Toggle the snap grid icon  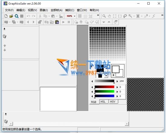tap(91, 16)
